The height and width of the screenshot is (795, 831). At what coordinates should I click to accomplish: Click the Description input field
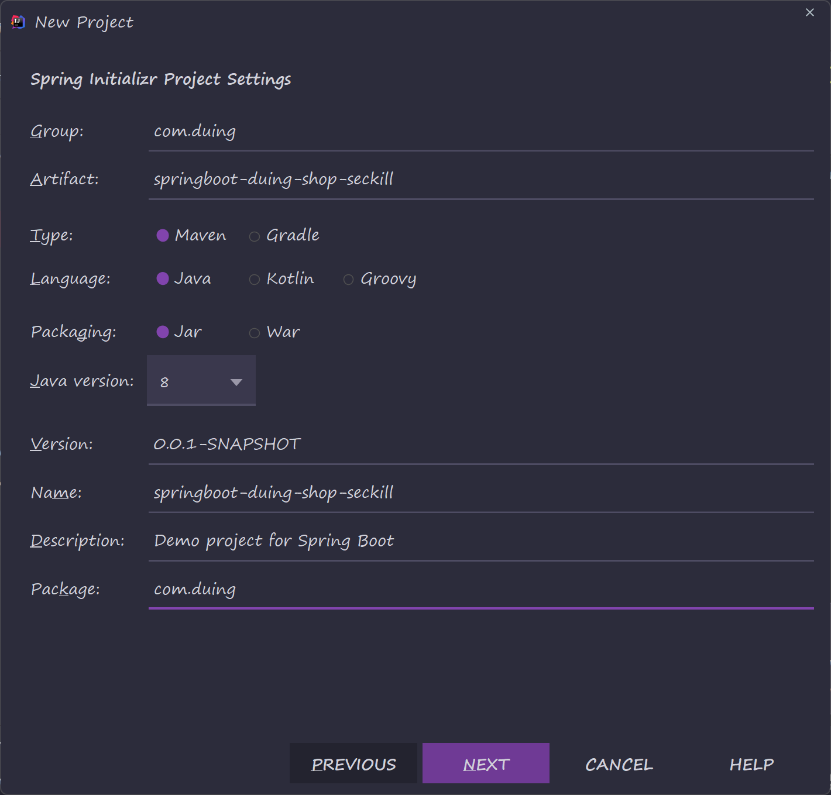[481, 542]
